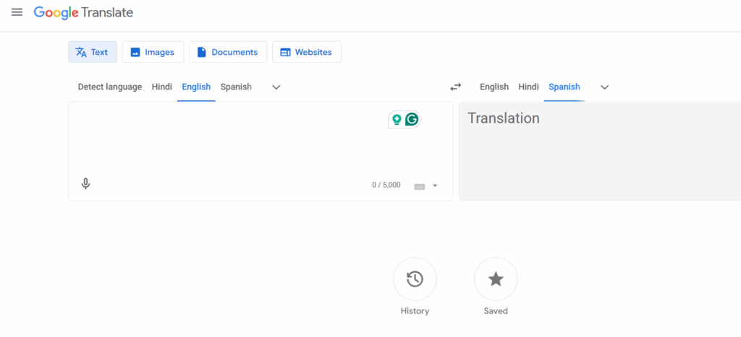This screenshot has height=337, width=741.
Task: Click the Google Translate logo
Action: point(83,12)
